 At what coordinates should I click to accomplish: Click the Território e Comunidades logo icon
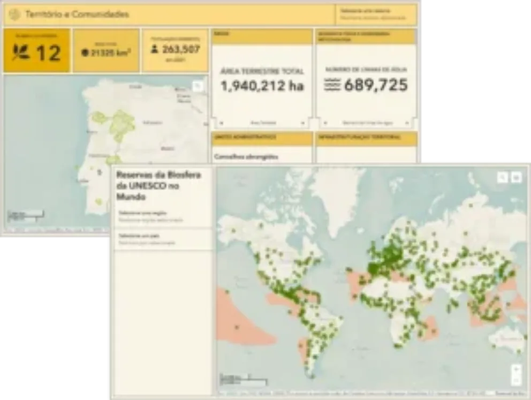[x=15, y=14]
